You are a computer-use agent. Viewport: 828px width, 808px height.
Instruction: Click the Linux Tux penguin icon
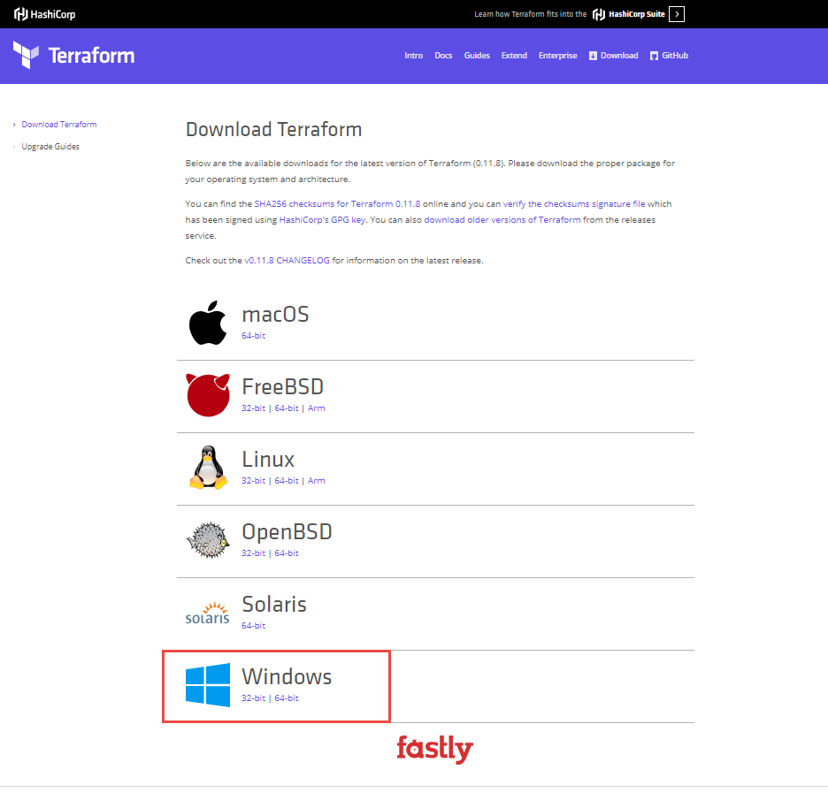[x=208, y=467]
